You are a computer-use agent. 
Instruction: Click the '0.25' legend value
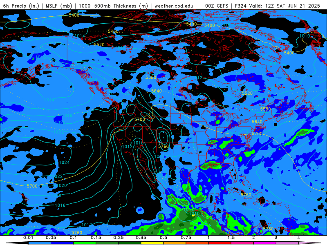[x=119, y=238]
